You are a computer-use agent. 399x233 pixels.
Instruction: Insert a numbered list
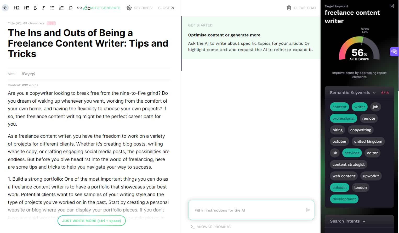click(x=61, y=8)
